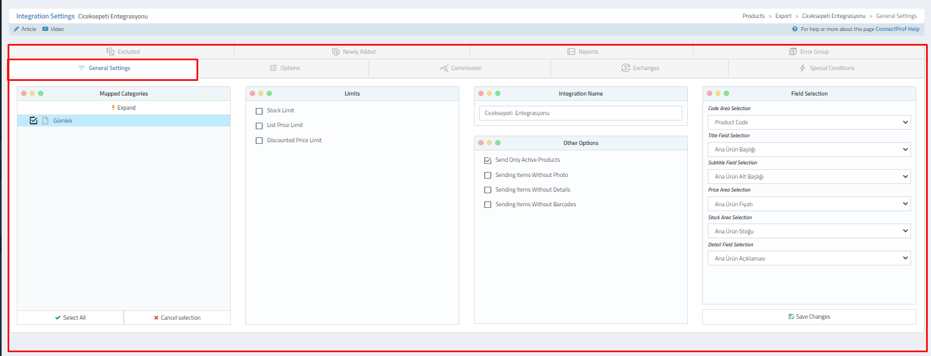The image size is (931, 356).
Task: Open the Special Conditions tab
Action: (x=826, y=68)
